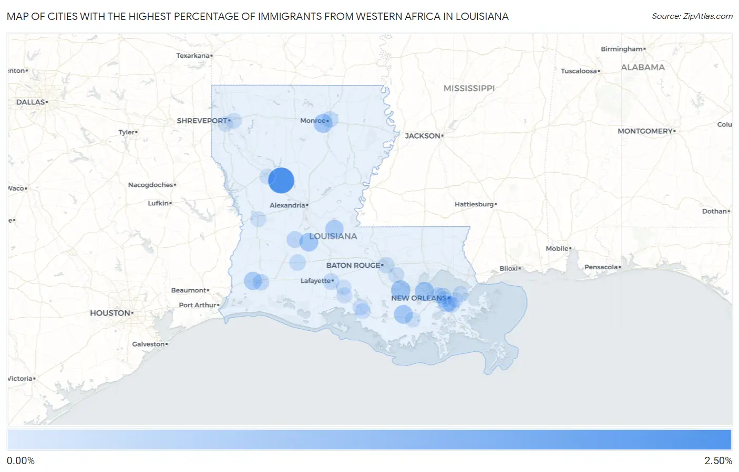Click the Galveston city label
Screen dimensions: 739x472
point(149,344)
